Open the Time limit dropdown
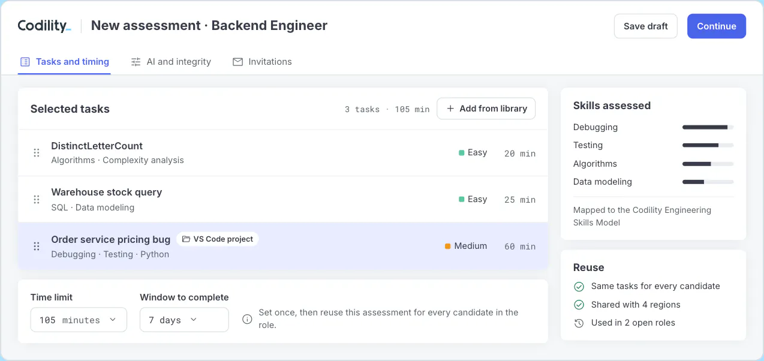This screenshot has height=361, width=764. (x=79, y=320)
